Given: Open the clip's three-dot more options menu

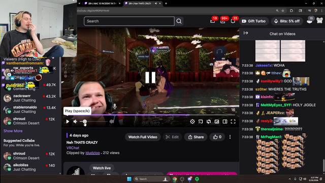Looking at the screenshot, I should click(230, 137).
